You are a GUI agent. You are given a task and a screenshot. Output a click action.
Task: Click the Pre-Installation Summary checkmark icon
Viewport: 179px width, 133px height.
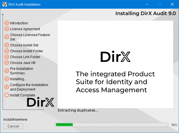coord(7,71)
